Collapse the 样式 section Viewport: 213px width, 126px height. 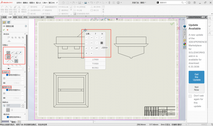(25, 34)
